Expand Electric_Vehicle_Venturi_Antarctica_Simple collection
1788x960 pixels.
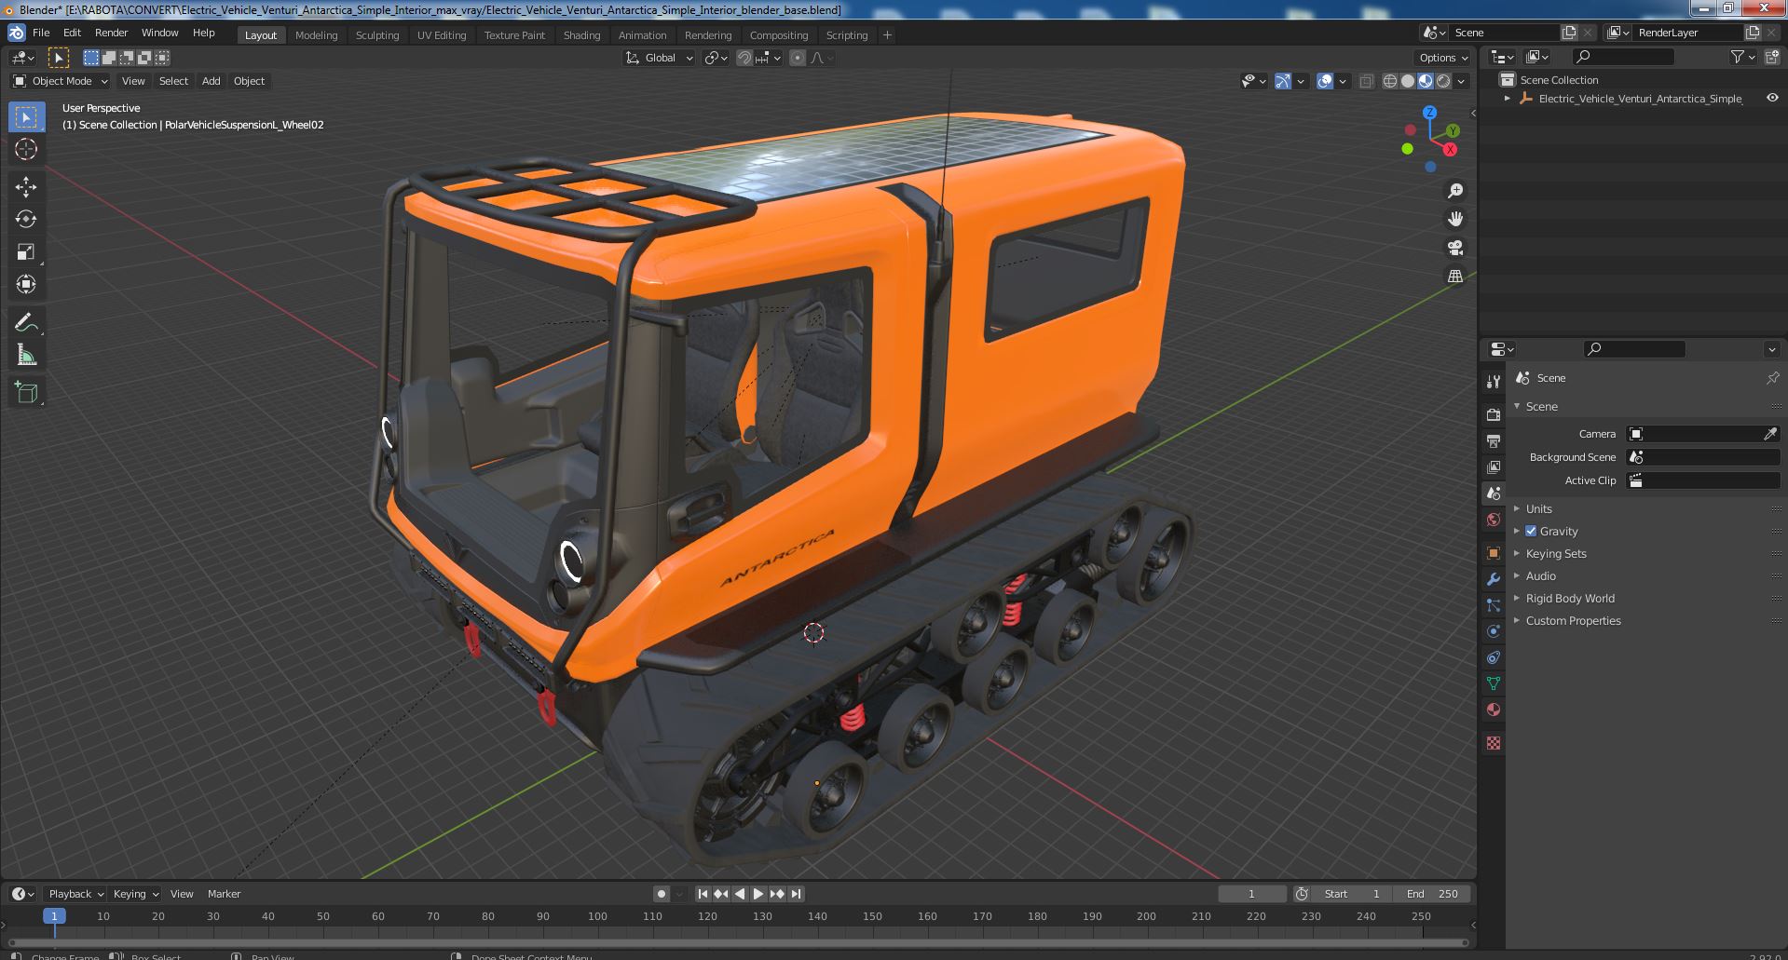point(1507,98)
